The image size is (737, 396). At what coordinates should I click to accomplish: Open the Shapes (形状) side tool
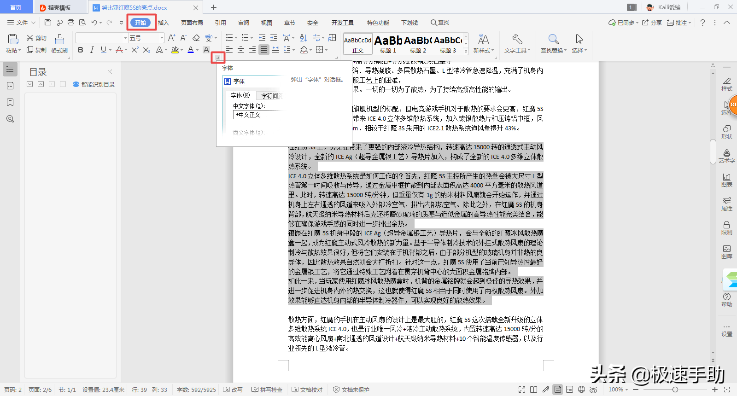click(x=727, y=132)
